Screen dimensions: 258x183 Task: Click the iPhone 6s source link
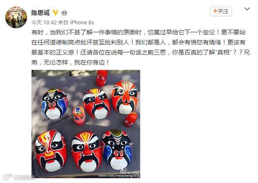tap(82, 23)
